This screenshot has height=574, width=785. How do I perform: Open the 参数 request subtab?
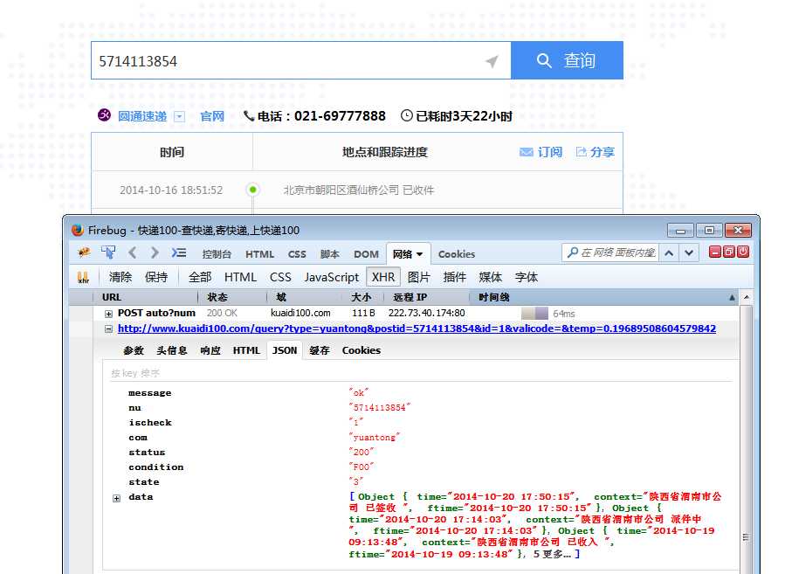tap(134, 350)
